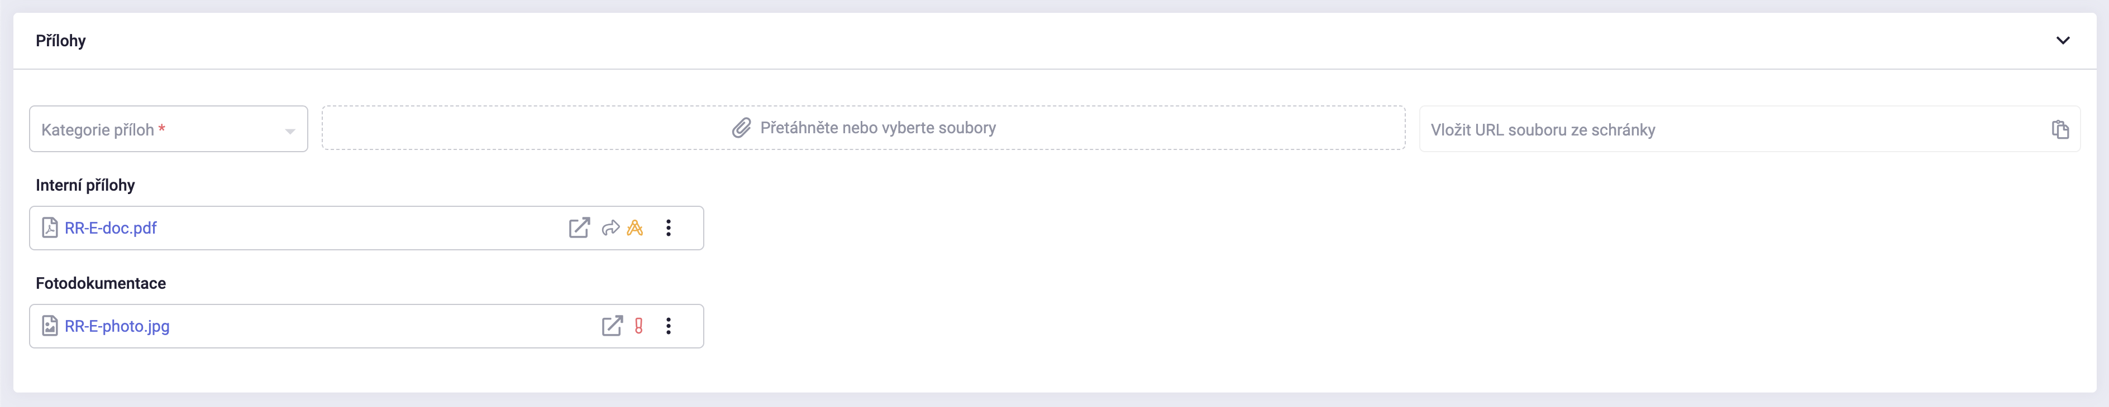
Task: Open the RR-E-photo.jpg file link
Action: coord(117,326)
